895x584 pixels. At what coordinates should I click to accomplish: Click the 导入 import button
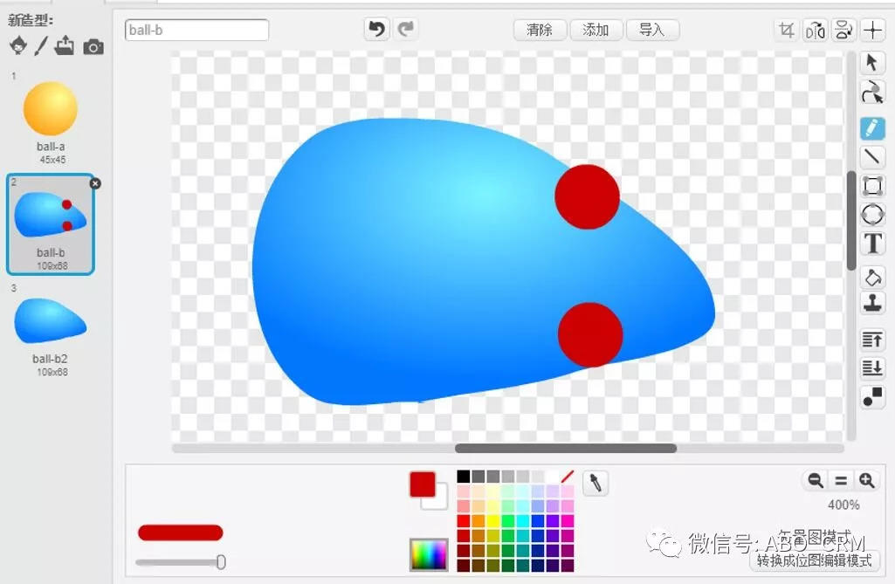(652, 30)
